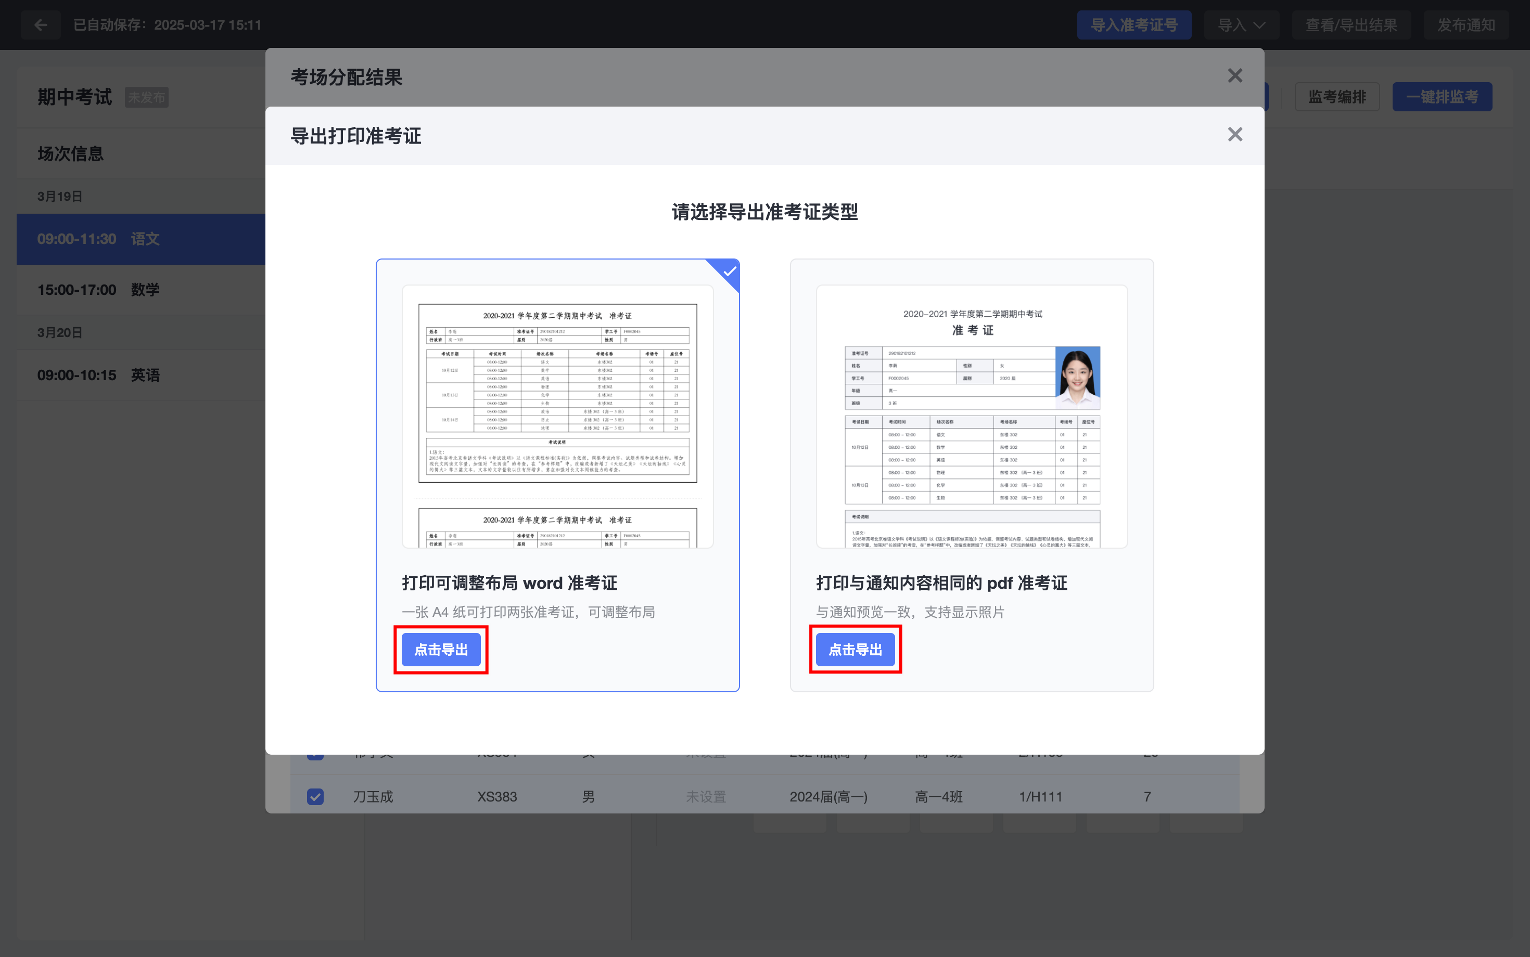This screenshot has height=957, width=1530.
Task: Select the 15:00-17:00 数学 session
Action: (x=141, y=290)
